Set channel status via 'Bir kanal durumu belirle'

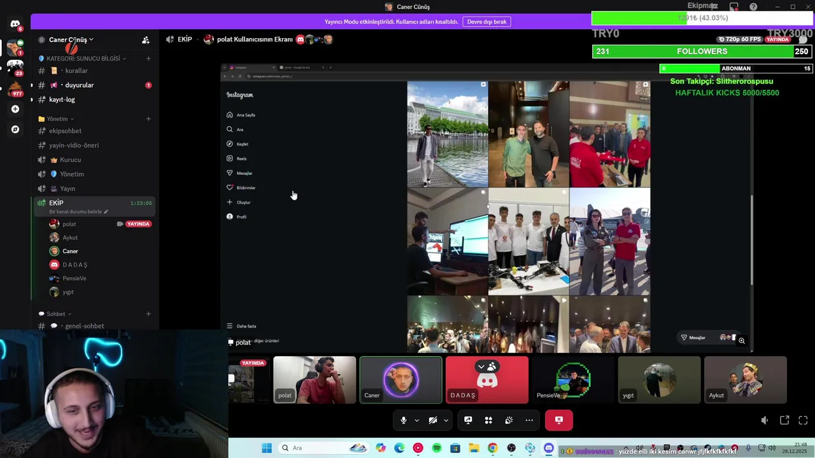click(x=78, y=212)
